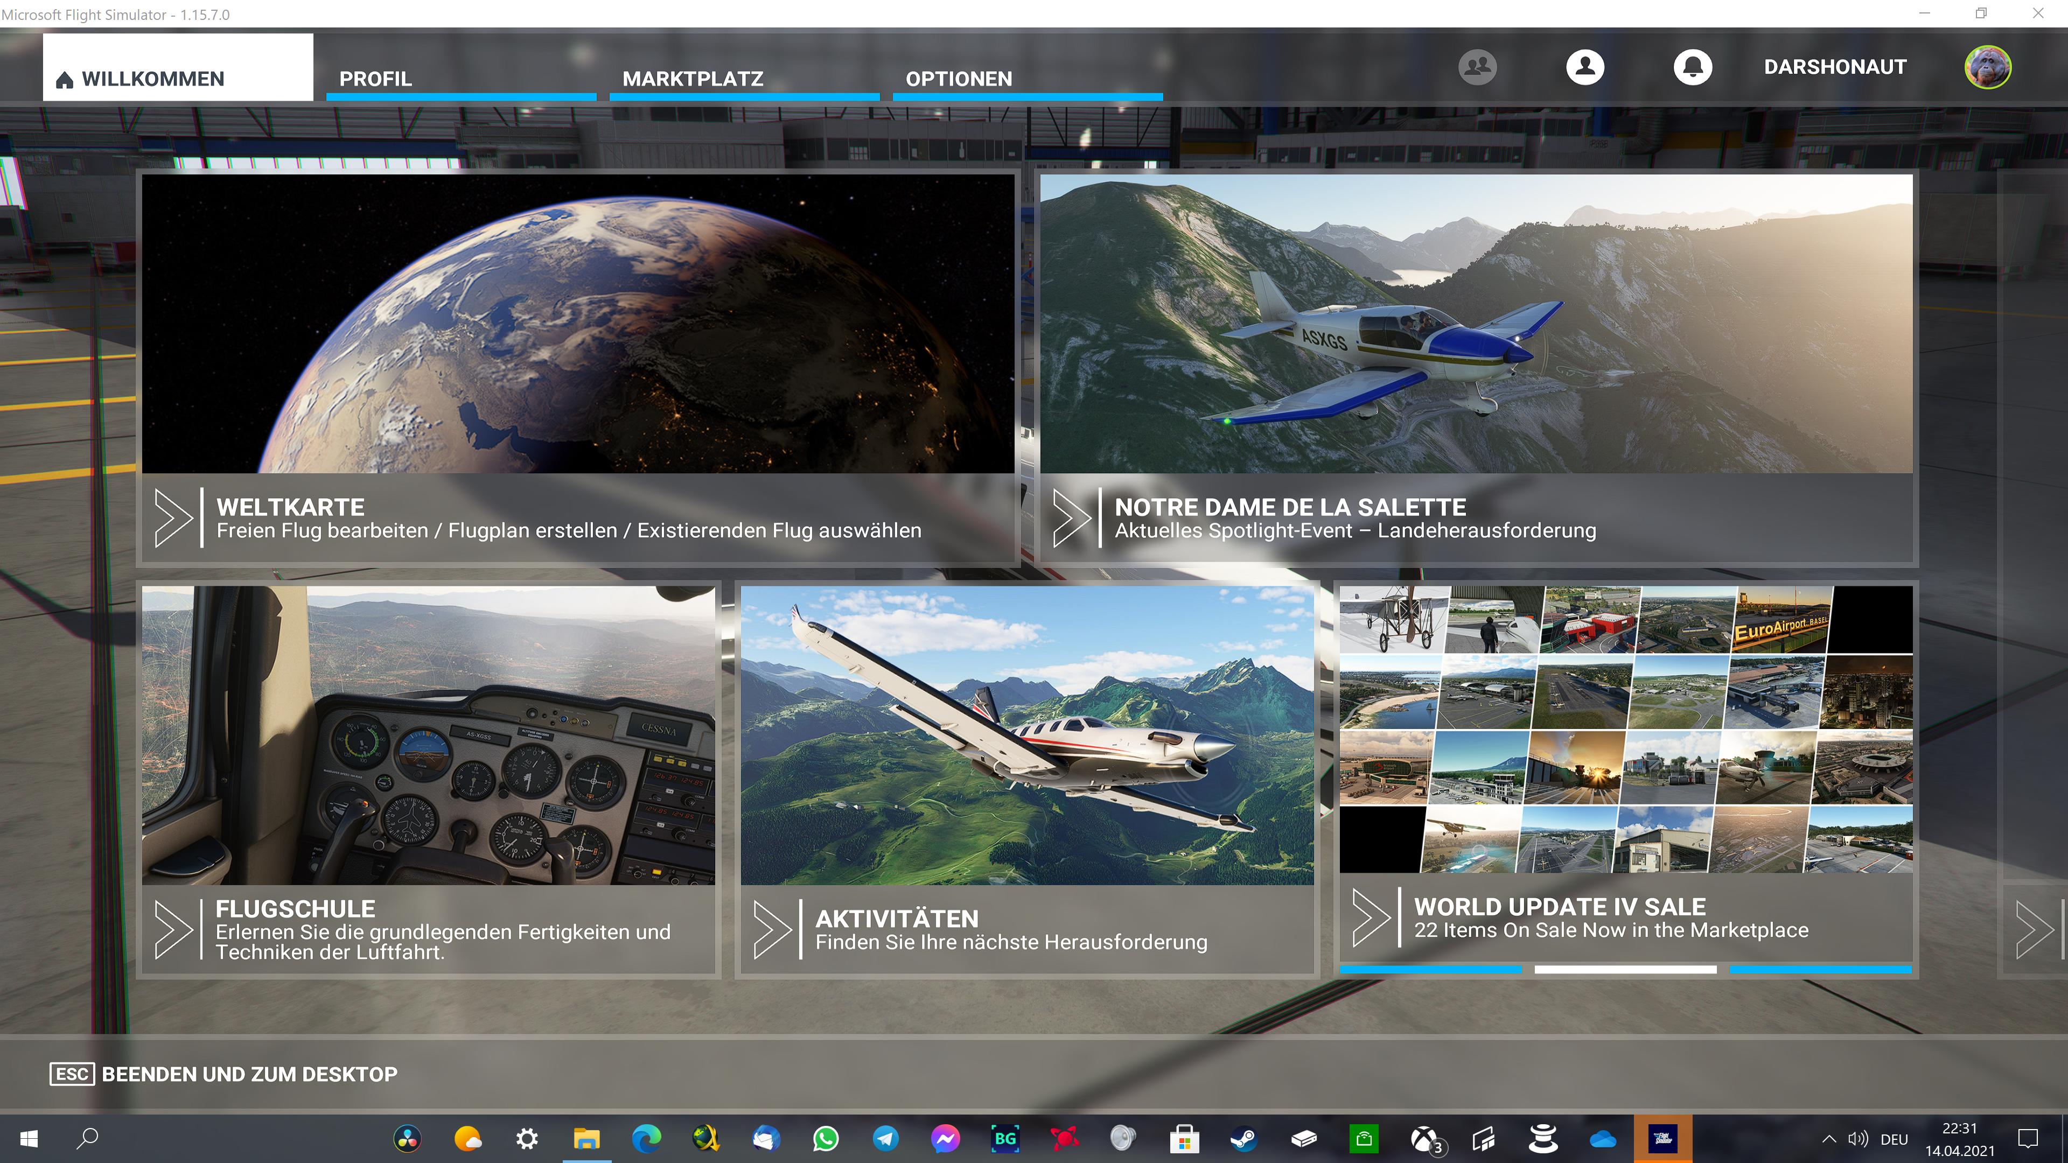Open the PROFIL tab
This screenshot has width=2068, height=1163.
[x=461, y=79]
